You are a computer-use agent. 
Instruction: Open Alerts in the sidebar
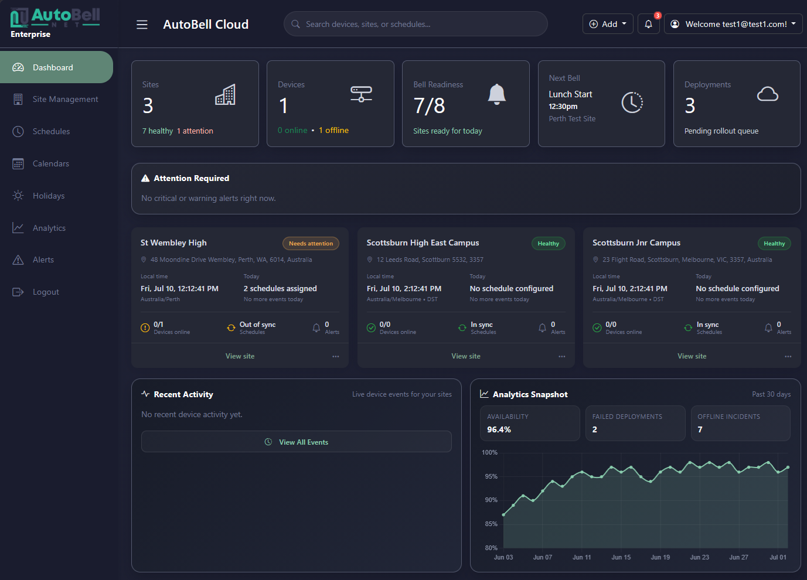(56, 260)
